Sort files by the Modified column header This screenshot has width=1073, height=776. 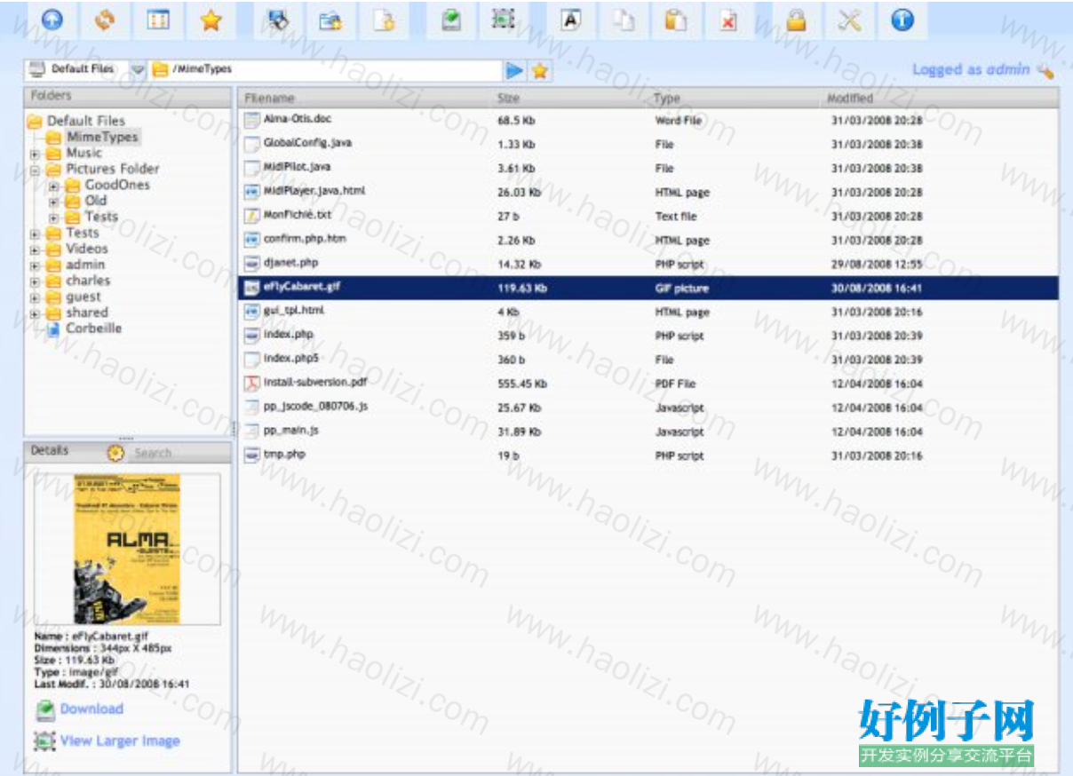(850, 98)
